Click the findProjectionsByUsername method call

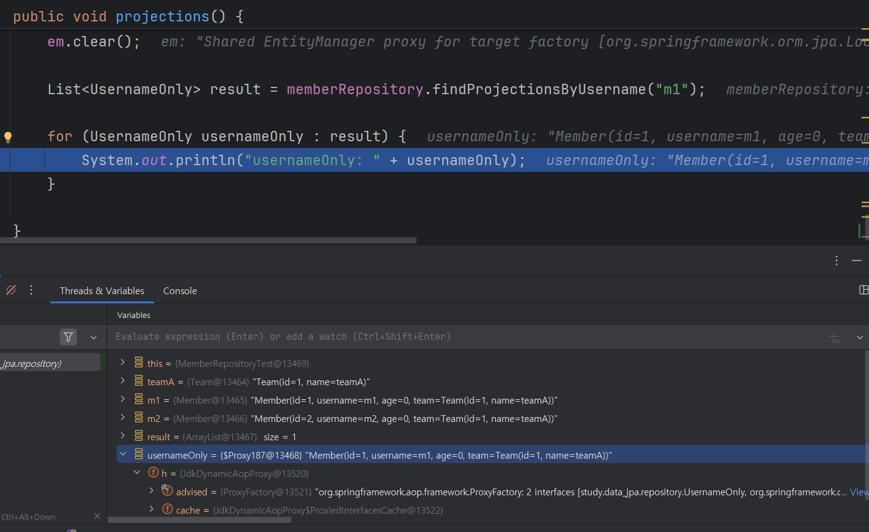[539, 89]
